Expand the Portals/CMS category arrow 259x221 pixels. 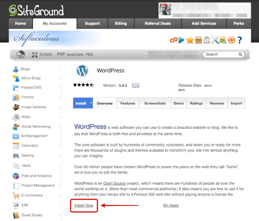[60, 88]
